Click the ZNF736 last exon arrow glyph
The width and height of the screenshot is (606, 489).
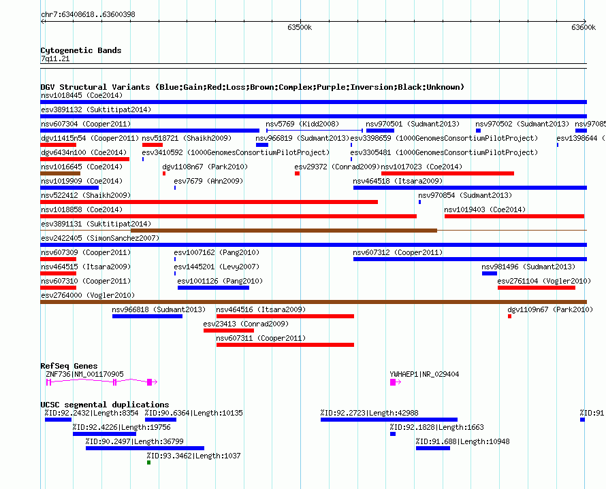[153, 382]
